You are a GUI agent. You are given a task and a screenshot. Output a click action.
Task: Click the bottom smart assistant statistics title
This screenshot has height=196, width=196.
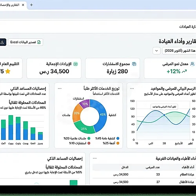pos(65,158)
